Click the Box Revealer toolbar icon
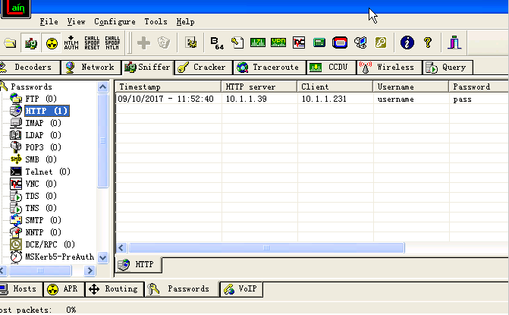Image resolution: width=509 pixels, height=315 pixels. tap(360, 43)
